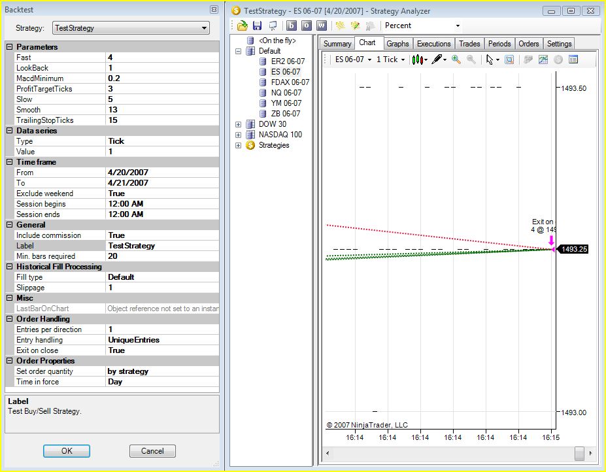Collapse the Order Handling section

(10, 319)
